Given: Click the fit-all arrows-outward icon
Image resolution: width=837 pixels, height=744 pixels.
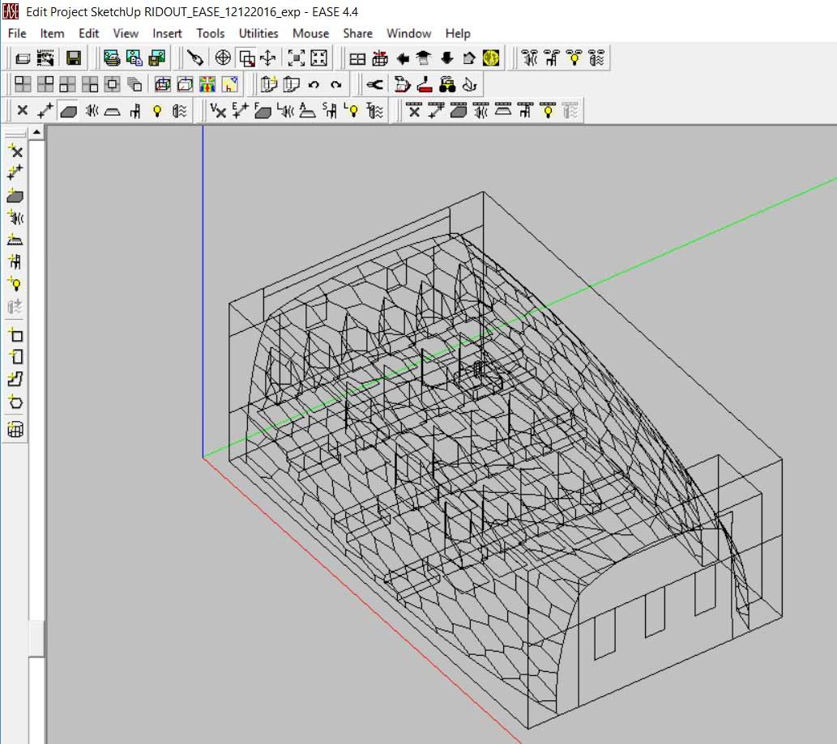Looking at the screenshot, I should click(318, 57).
